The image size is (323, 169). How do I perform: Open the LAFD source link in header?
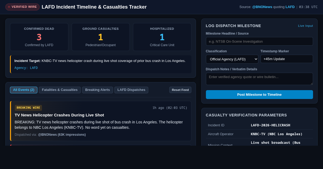pos(290,7)
